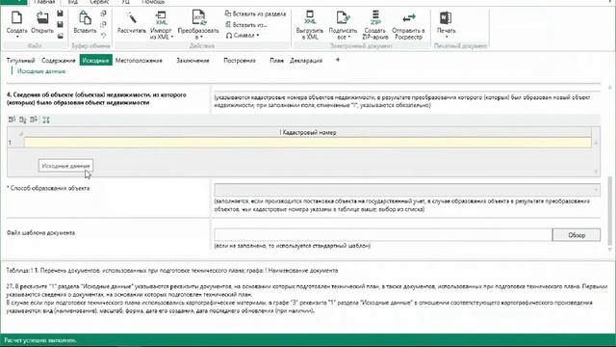This screenshot has height=347, width=616.
Task: Add a section with the plus button
Action: 338,60
